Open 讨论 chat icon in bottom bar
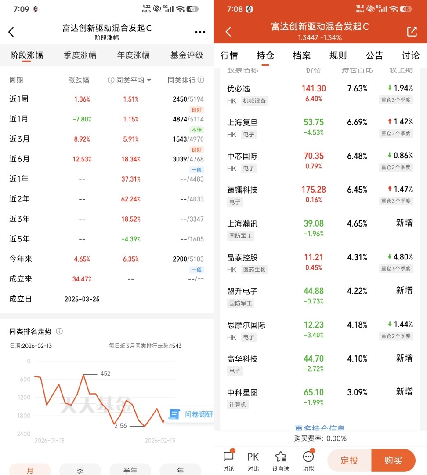Viewport: 427px width, 475px height. [228, 460]
